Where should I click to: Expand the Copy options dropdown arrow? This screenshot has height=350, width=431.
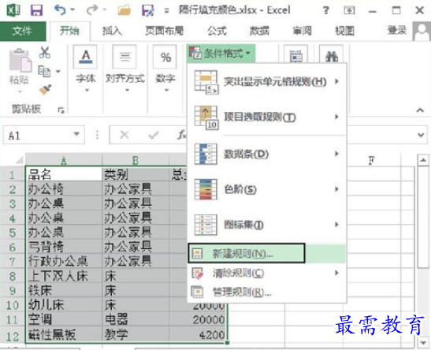pyautogui.click(x=58, y=72)
